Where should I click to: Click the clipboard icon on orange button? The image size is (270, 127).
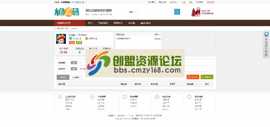[x=189, y=77]
